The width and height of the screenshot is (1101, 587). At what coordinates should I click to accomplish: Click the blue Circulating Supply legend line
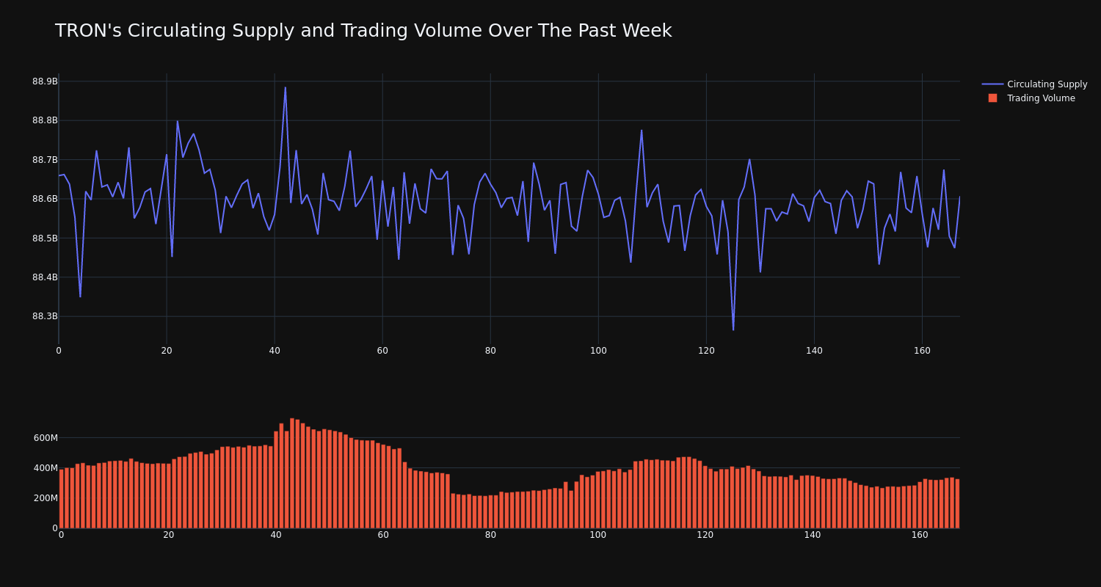point(992,84)
